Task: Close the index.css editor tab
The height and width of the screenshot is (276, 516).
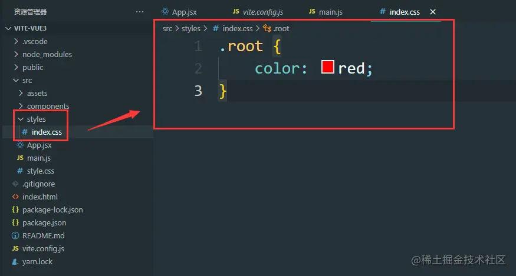Action: click(x=433, y=12)
